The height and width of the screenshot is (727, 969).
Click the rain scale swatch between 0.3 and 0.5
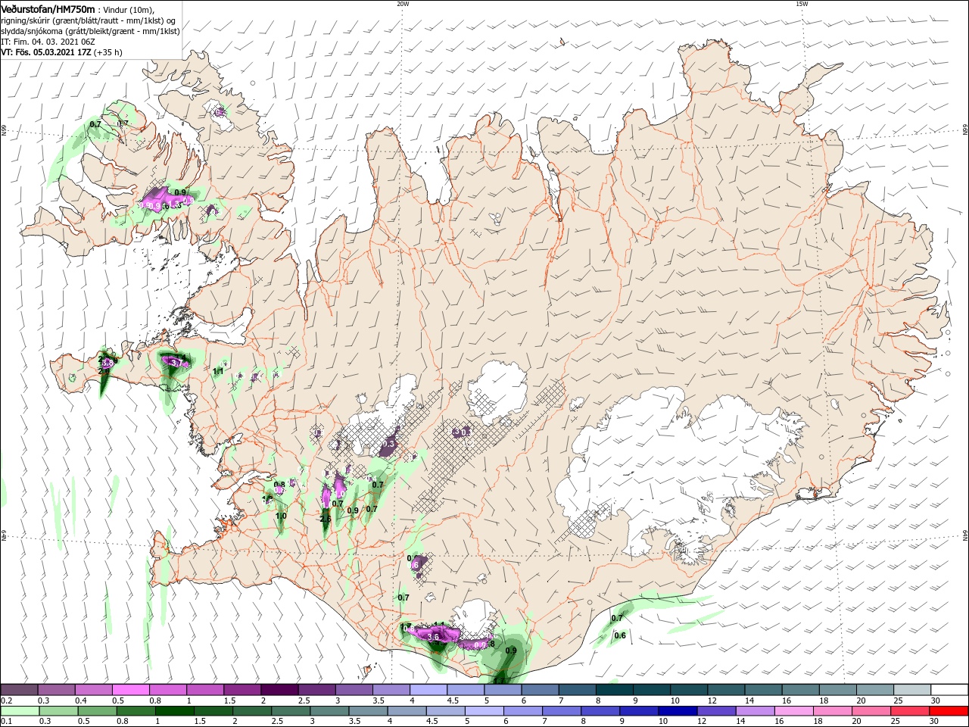58,711
